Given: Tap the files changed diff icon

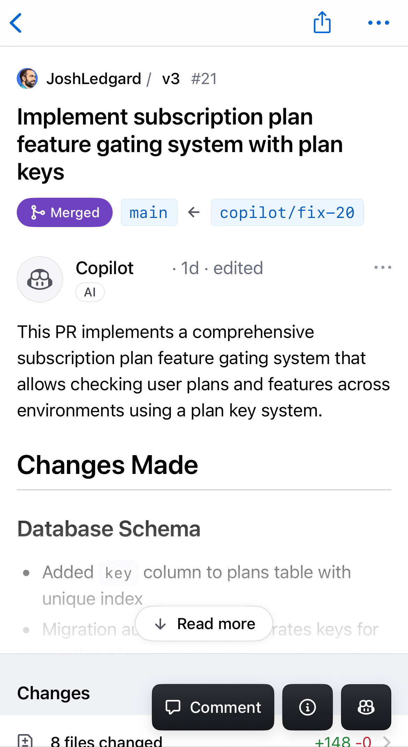Looking at the screenshot, I should 25,741.
